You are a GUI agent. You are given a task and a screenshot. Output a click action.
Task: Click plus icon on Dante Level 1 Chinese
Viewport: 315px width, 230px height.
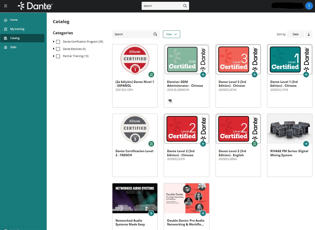point(306,75)
